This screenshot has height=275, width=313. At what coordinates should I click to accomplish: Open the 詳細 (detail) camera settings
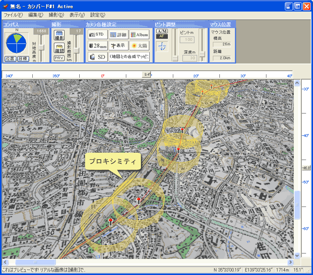[x=118, y=35]
